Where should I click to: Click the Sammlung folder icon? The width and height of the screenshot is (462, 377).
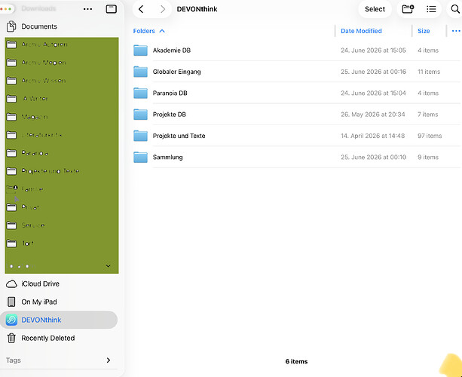click(140, 157)
